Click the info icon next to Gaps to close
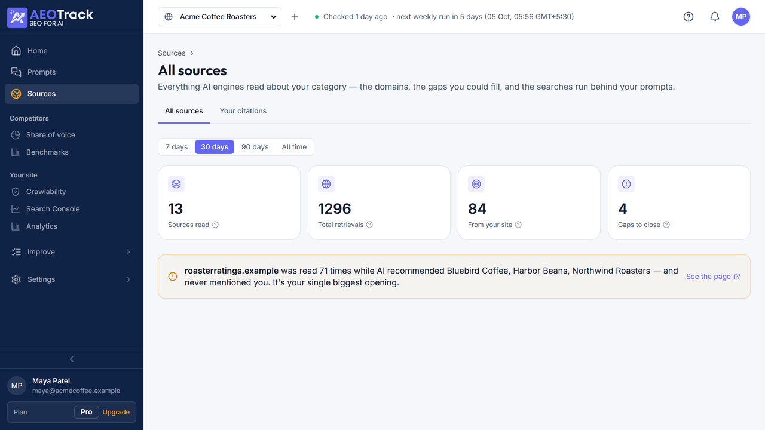 click(x=666, y=225)
